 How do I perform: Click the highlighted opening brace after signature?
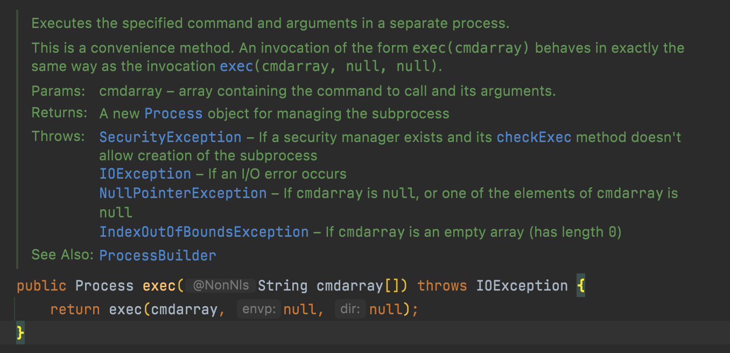(x=581, y=285)
